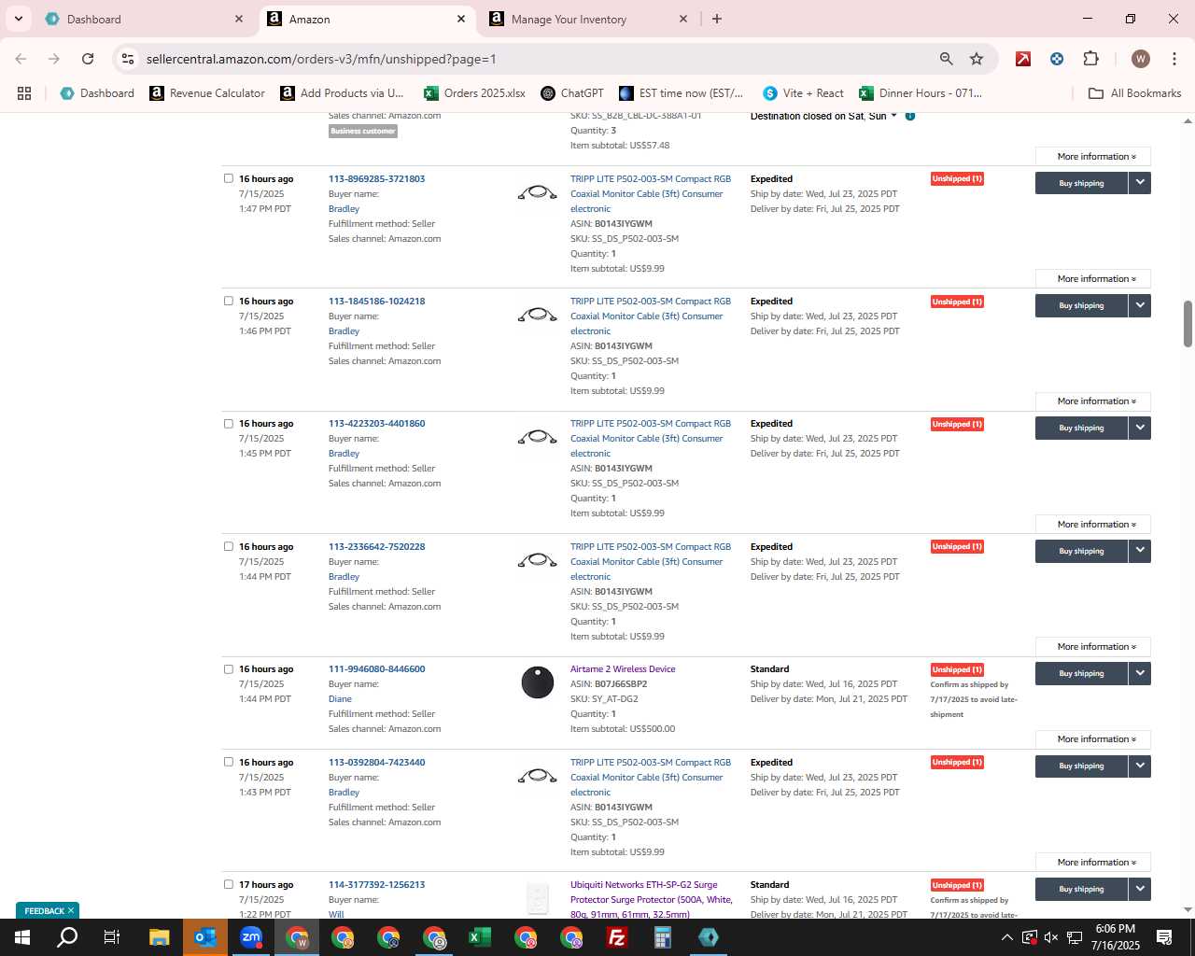
Task: Open File Explorer from the taskbar
Action: click(160, 937)
